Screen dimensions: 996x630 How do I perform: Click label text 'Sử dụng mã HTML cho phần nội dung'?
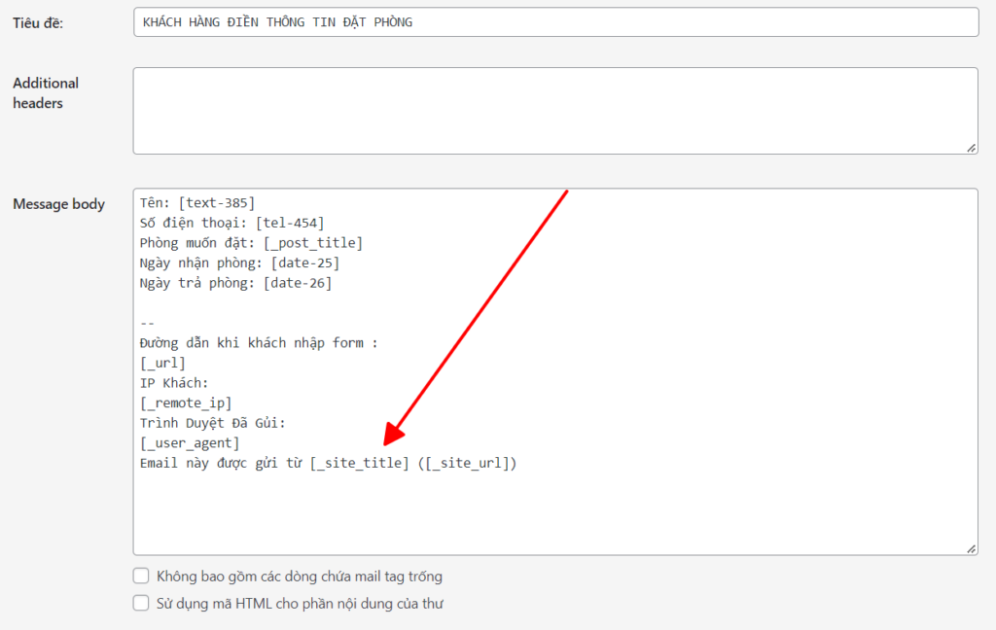[300, 604]
